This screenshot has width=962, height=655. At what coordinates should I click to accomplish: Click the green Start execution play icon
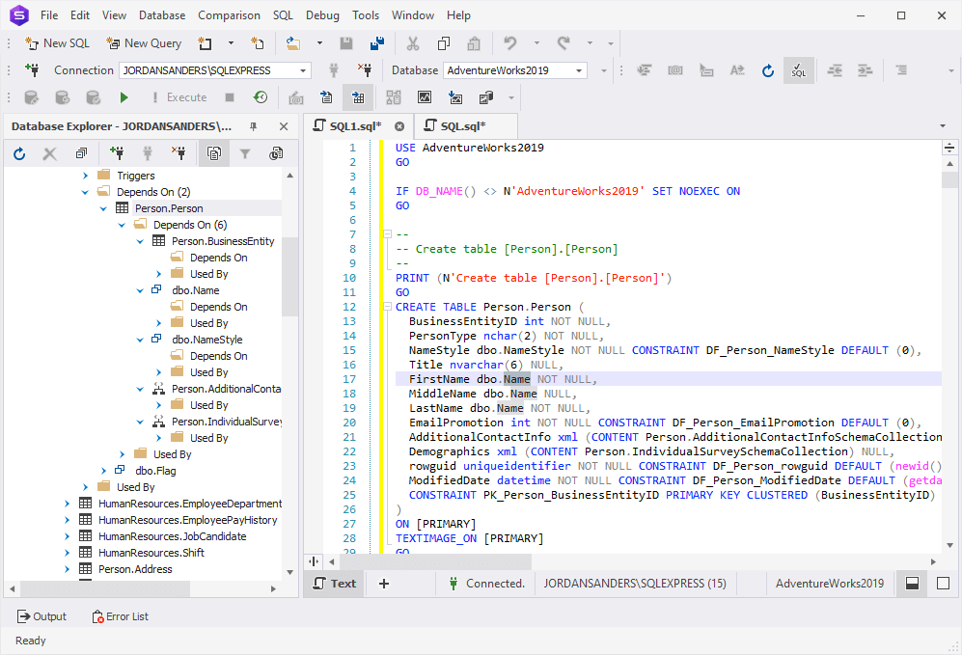(124, 97)
